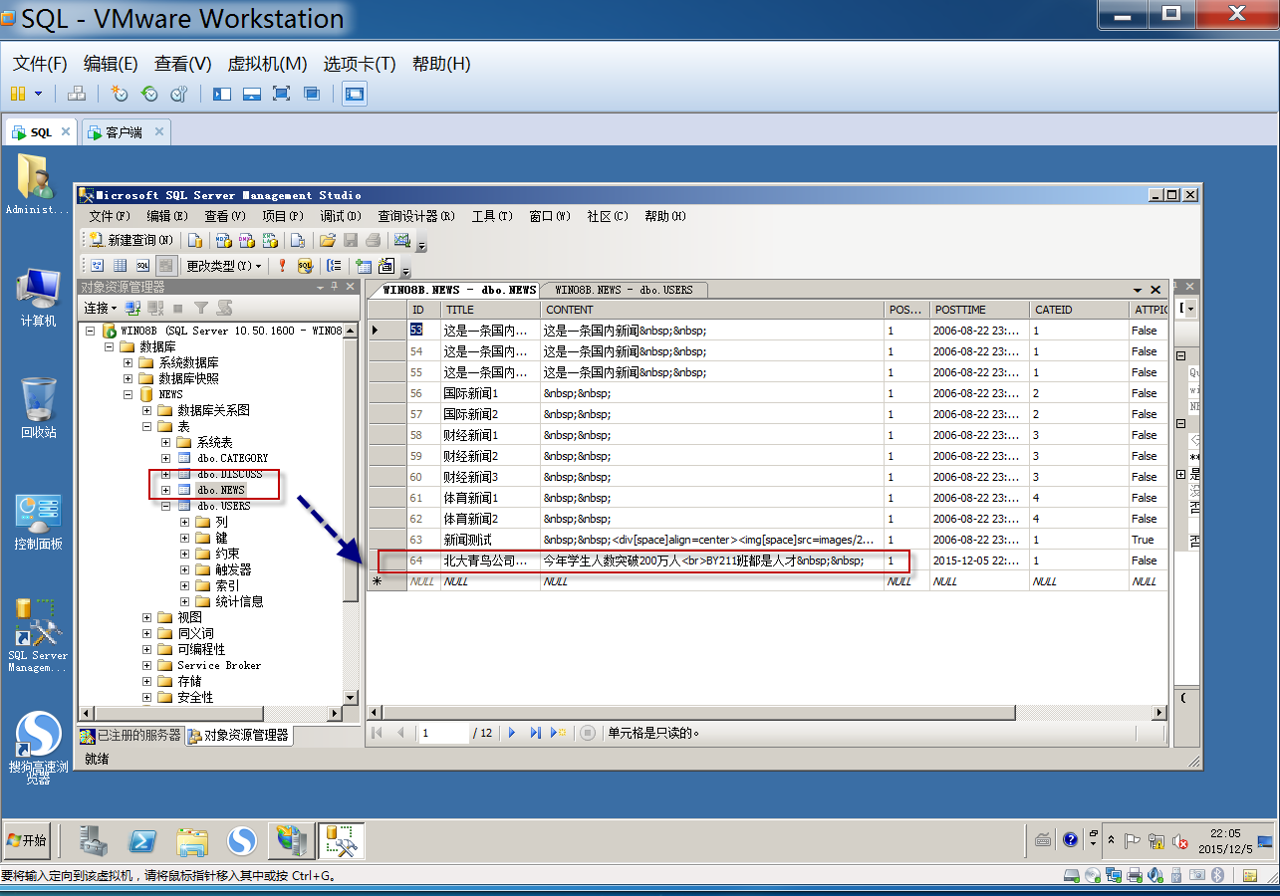This screenshot has height=896, width=1280.
Task: Click the VMware unity mode icon
Action: (312, 94)
